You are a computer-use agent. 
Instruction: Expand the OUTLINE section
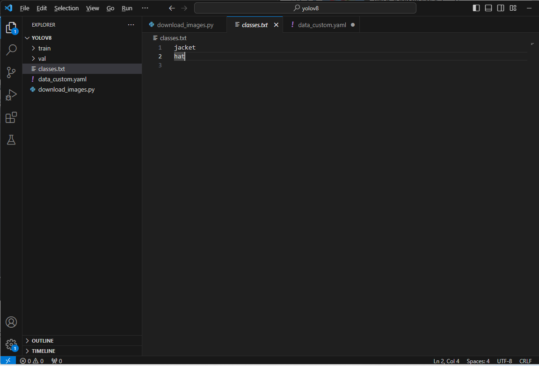[x=82, y=341]
